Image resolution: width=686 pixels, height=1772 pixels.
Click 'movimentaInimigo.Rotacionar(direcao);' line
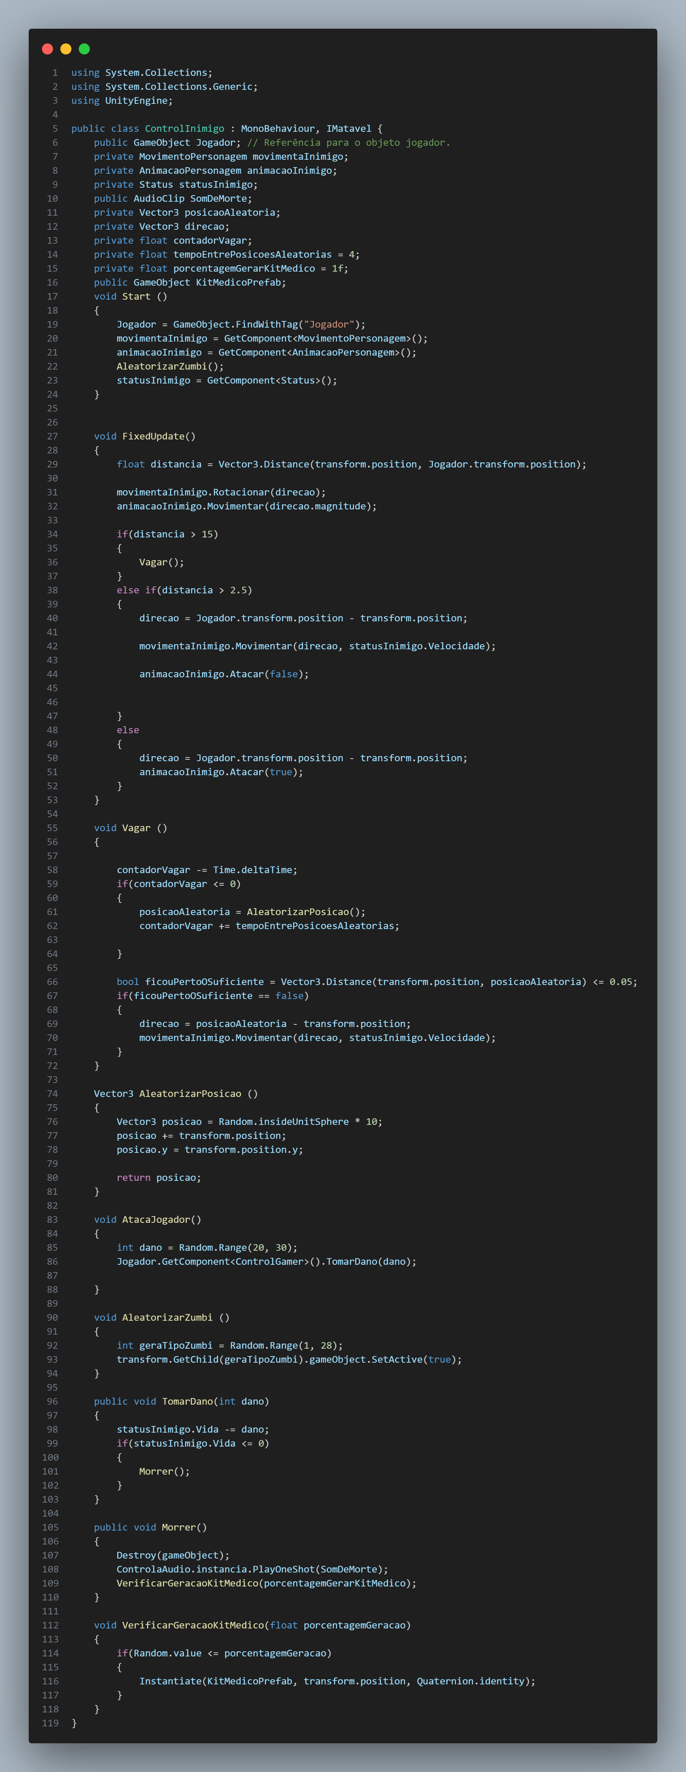(221, 493)
